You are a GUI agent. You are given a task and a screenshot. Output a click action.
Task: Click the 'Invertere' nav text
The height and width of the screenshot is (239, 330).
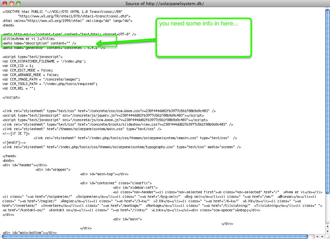(52, 206)
